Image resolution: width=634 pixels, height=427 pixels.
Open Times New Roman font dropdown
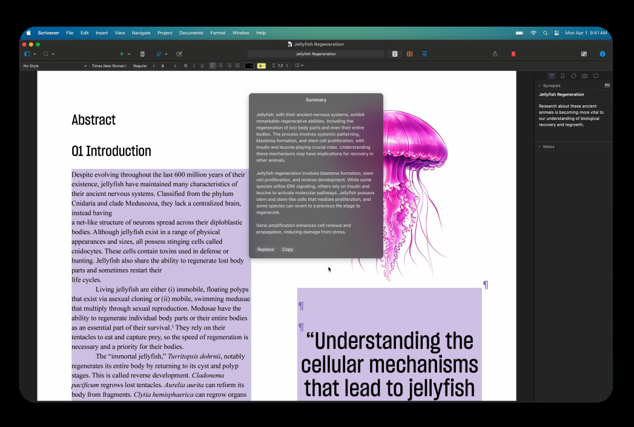109,66
